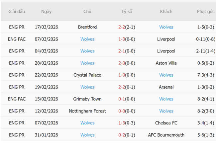Click the Nottingham Forest team link

(x=87, y=111)
